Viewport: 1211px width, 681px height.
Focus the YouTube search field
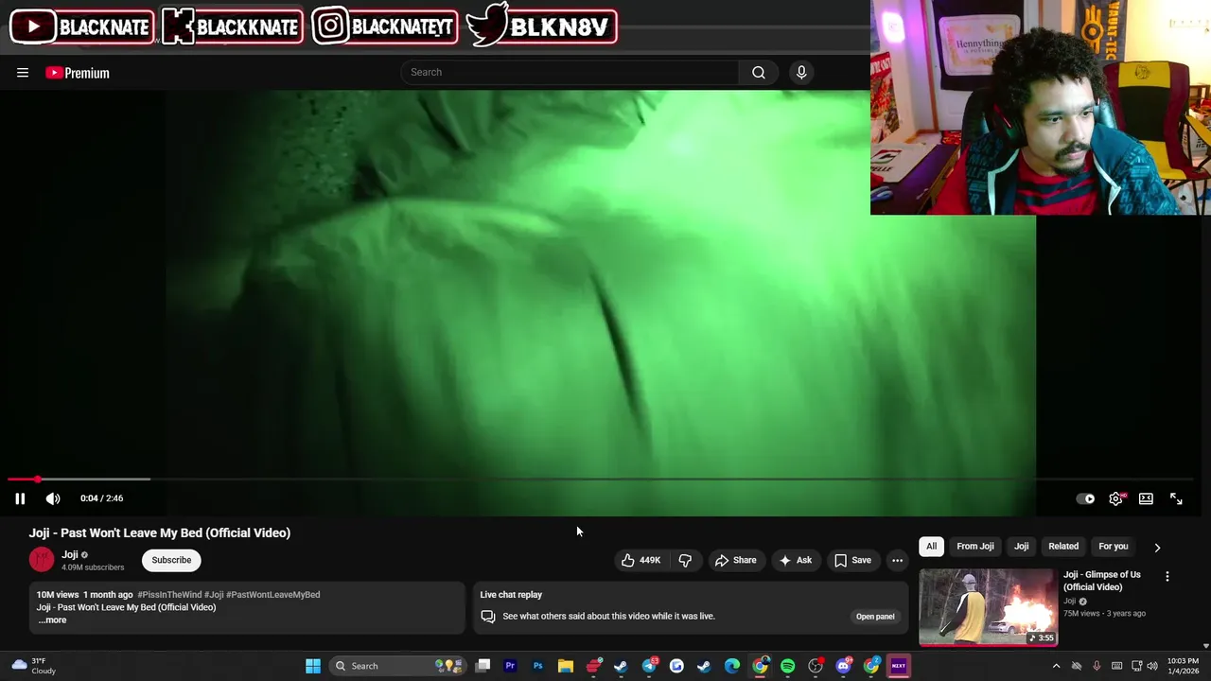point(570,73)
